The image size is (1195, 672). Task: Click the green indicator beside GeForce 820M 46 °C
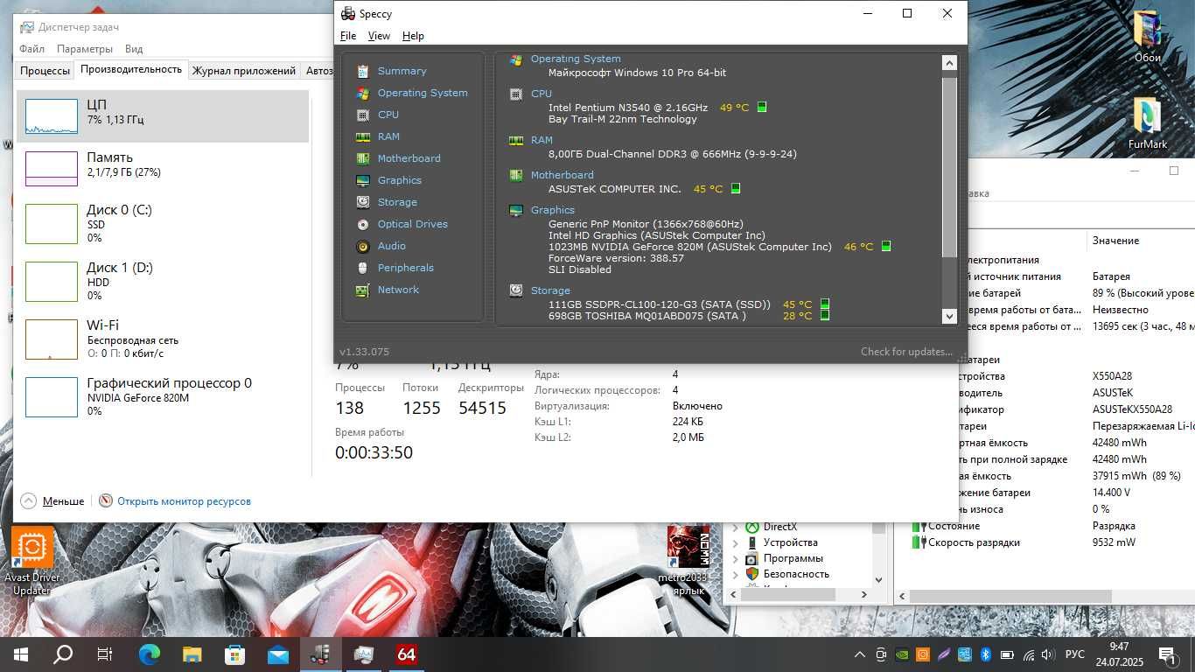(886, 247)
